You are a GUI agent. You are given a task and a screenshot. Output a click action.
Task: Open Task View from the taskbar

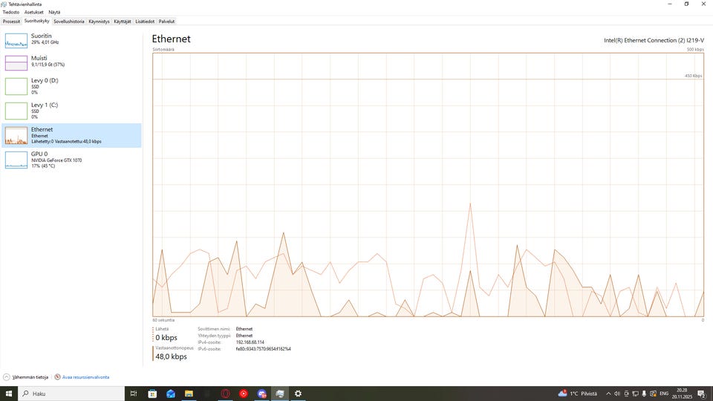[x=134, y=394]
